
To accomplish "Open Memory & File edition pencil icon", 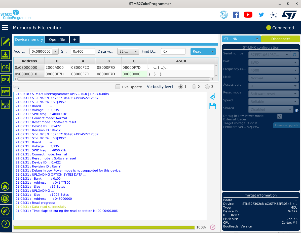I will tap(5, 42).
